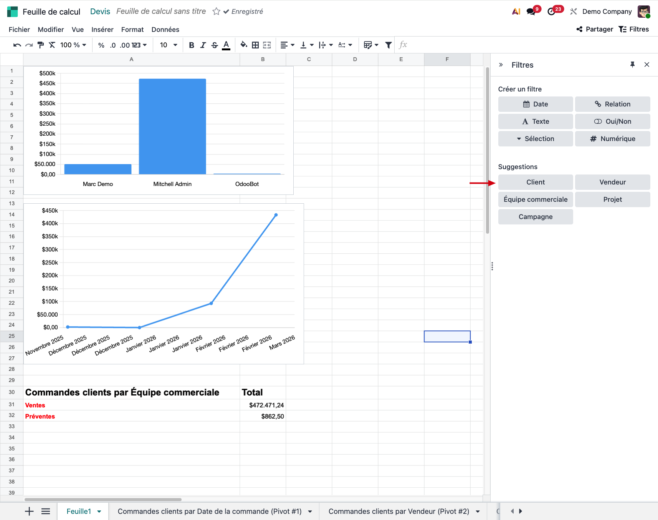Open the 100 % zoom dropdown
The image size is (658, 520).
[73, 45]
